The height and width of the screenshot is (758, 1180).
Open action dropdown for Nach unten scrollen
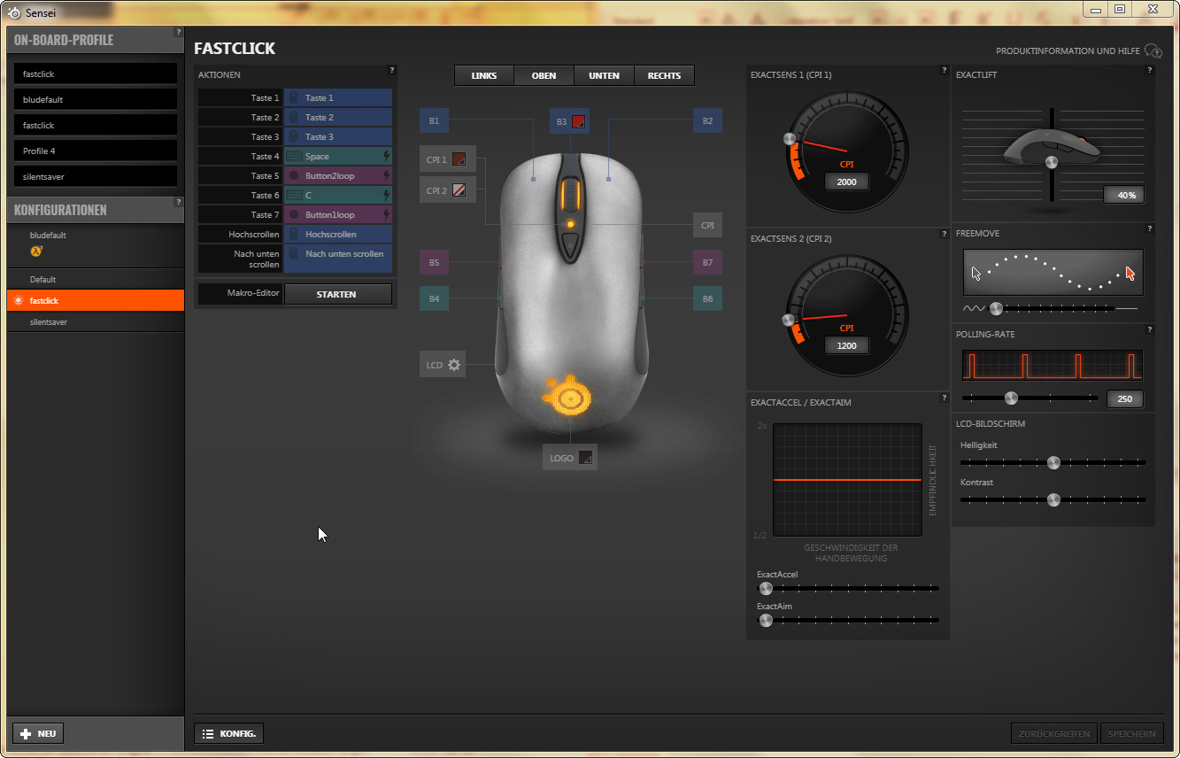338,259
